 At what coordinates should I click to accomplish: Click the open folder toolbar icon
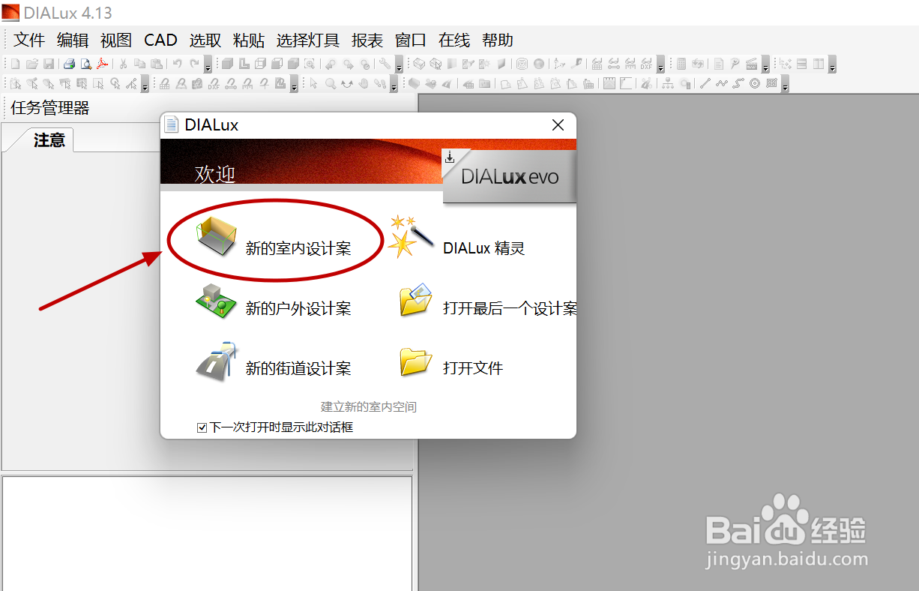pos(32,64)
